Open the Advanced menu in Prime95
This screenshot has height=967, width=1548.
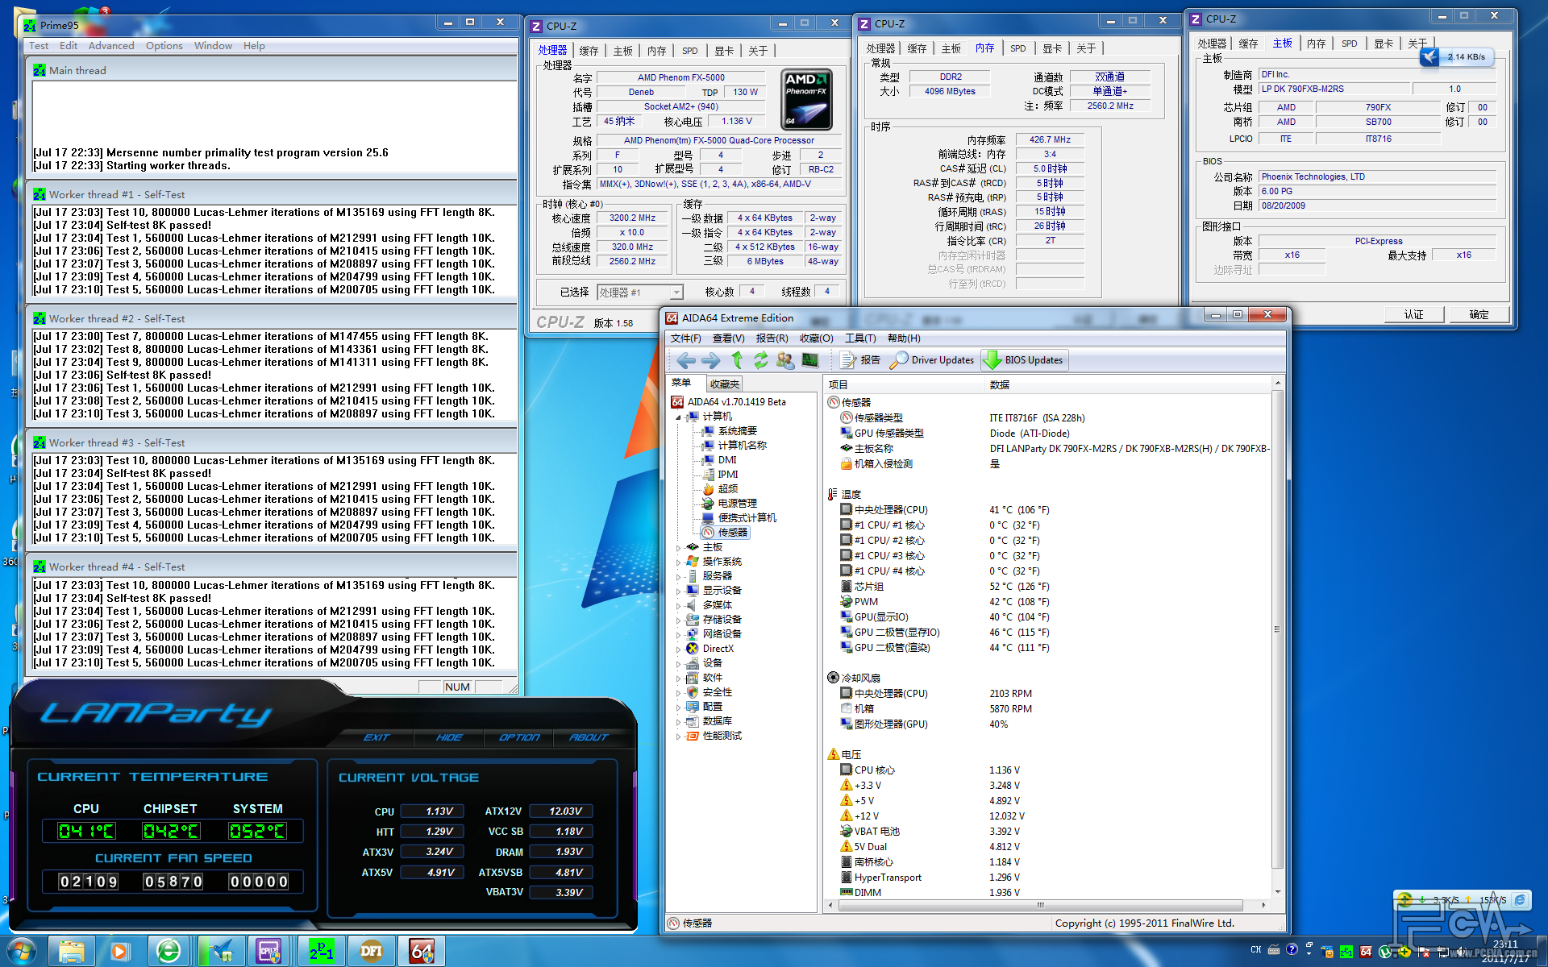pyautogui.click(x=111, y=46)
